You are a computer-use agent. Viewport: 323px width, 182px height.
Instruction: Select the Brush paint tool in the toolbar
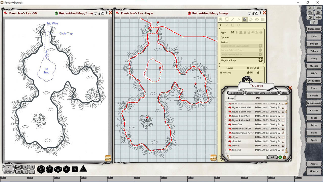click(x=232, y=19)
